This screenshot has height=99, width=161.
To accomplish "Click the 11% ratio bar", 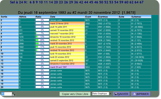I will (42, 50).
